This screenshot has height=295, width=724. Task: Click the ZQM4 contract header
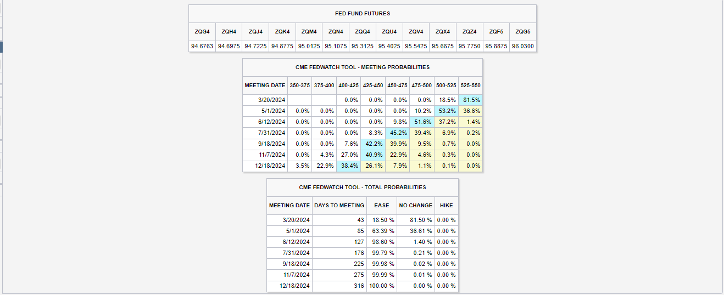click(309, 32)
